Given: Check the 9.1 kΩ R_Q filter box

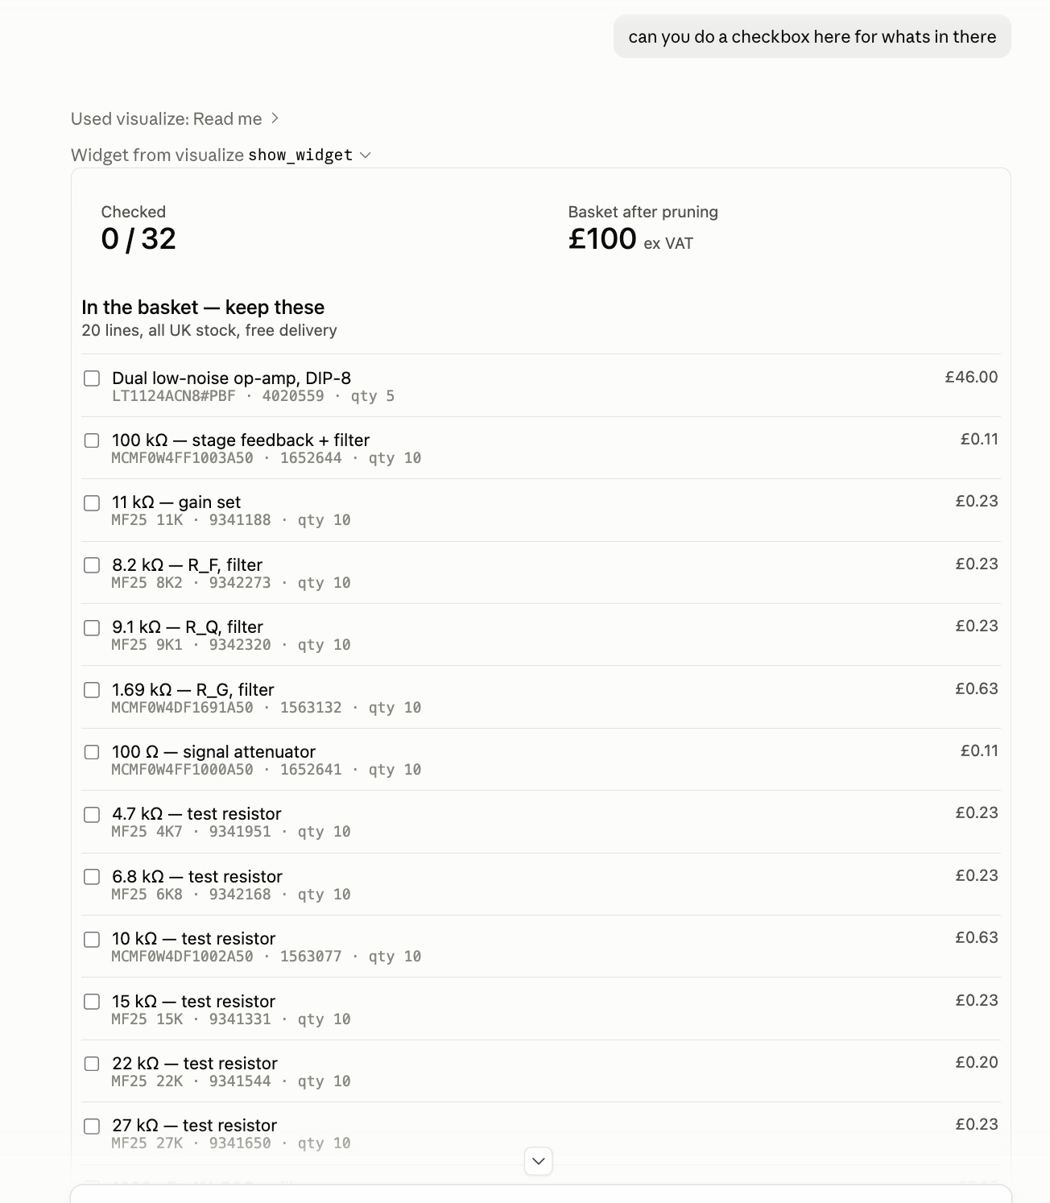Looking at the screenshot, I should [x=92, y=628].
